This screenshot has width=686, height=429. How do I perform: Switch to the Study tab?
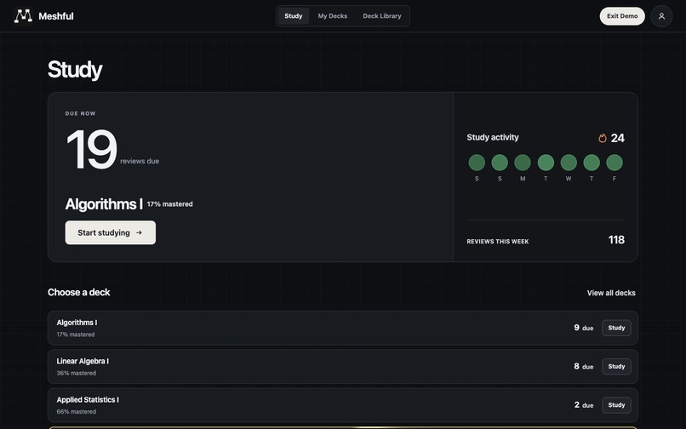tap(293, 16)
